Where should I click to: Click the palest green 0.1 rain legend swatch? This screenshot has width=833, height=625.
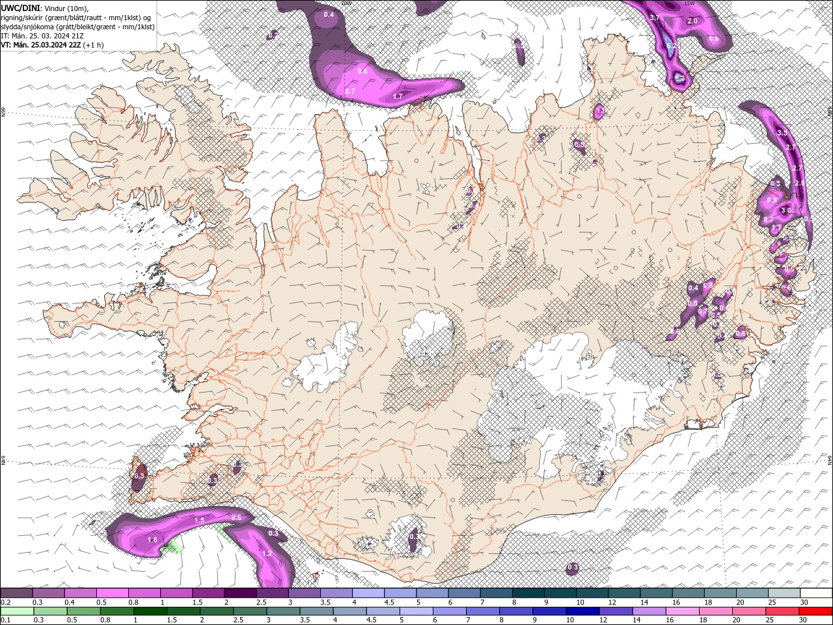click(17, 611)
